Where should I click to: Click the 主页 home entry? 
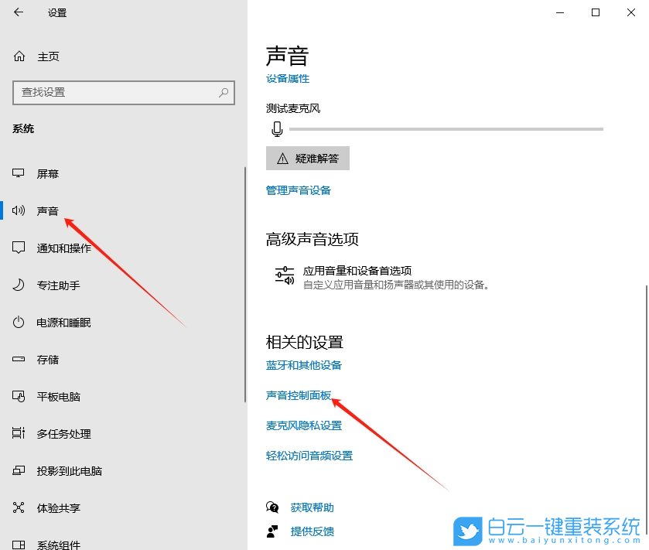pos(39,56)
